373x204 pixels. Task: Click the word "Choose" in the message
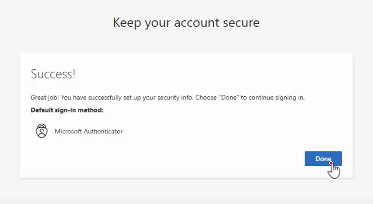[206, 97]
